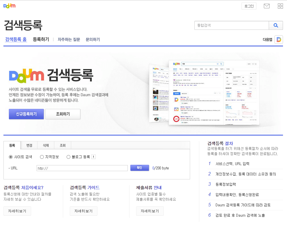
Task: Select the 블로그 등록 radio button
Action: pyautogui.click(x=68, y=156)
